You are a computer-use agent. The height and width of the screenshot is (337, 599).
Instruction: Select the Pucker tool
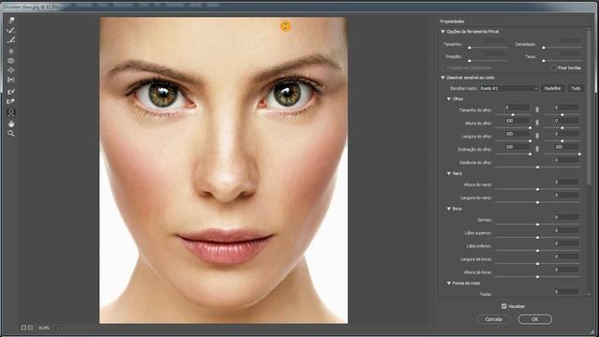[x=11, y=61]
